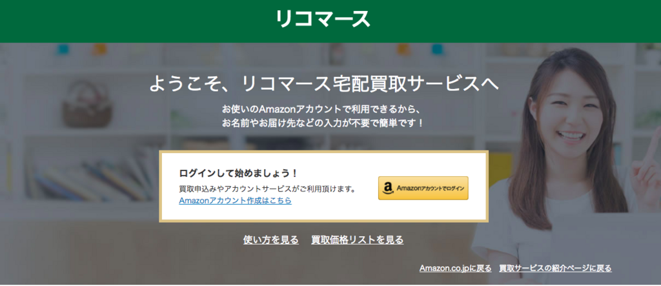Follow the Amazon.co.jpに戻る link
This screenshot has height=286, width=661.
(x=455, y=269)
